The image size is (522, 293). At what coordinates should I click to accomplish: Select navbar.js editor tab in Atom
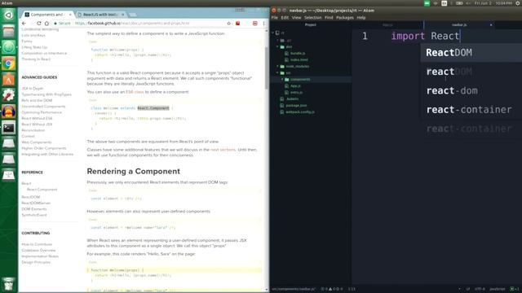pos(459,25)
